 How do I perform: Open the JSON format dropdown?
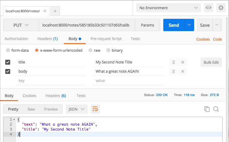pos(77,109)
